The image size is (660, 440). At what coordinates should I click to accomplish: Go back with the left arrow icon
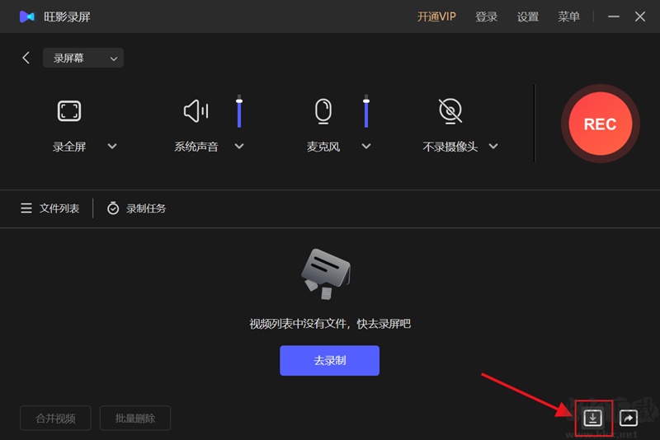pos(26,58)
